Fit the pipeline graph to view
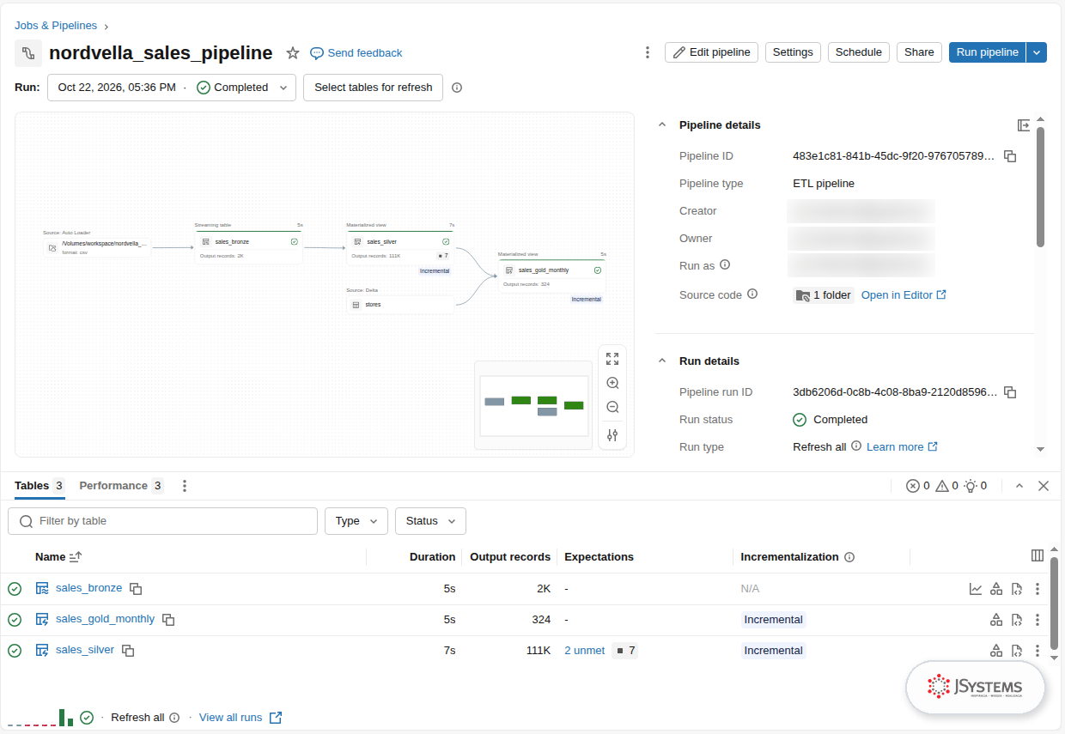This screenshot has width=1065, height=734. pyautogui.click(x=612, y=359)
